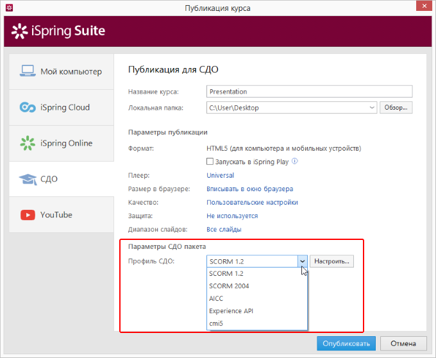Click the info icon next to iSpring Play
The image size is (436, 358).
[295, 161]
